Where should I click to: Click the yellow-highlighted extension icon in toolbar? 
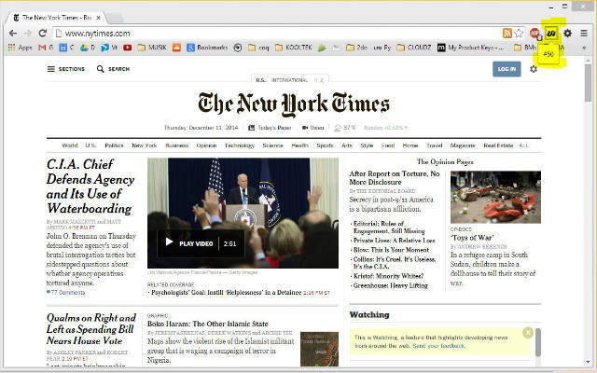551,34
